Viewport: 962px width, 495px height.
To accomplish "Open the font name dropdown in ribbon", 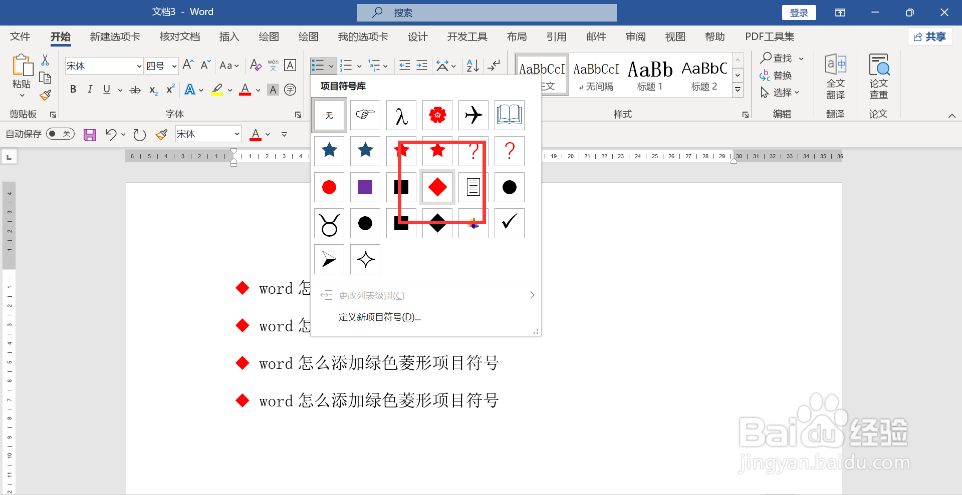I will pyautogui.click(x=139, y=66).
